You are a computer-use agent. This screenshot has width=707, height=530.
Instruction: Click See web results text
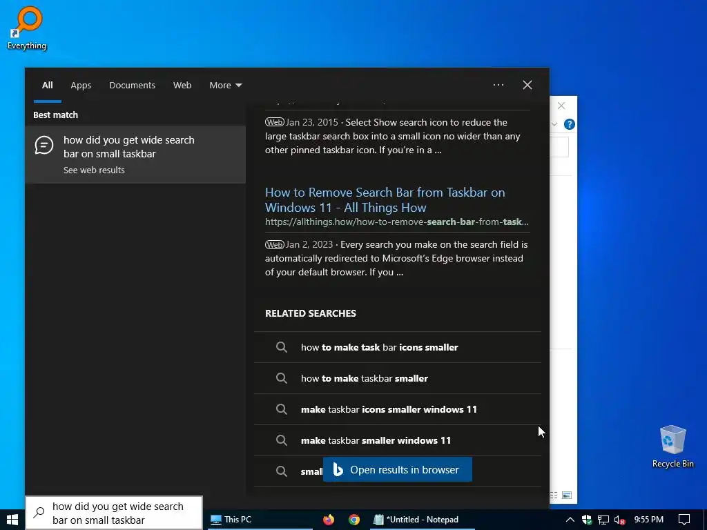click(x=94, y=170)
